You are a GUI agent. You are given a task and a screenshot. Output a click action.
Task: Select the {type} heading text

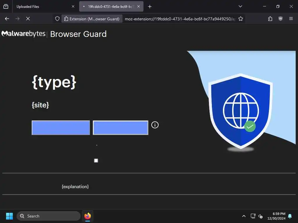pos(54,82)
